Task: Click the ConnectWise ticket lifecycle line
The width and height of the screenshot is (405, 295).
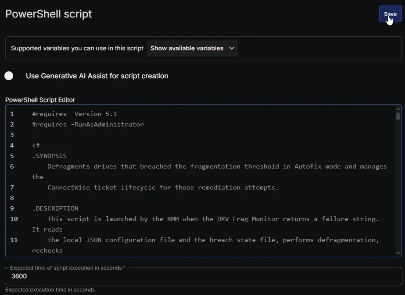Action: click(x=163, y=187)
